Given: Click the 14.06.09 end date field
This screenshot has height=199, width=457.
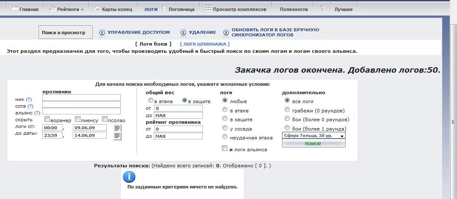Looking at the screenshot, I should (x=90, y=135).
